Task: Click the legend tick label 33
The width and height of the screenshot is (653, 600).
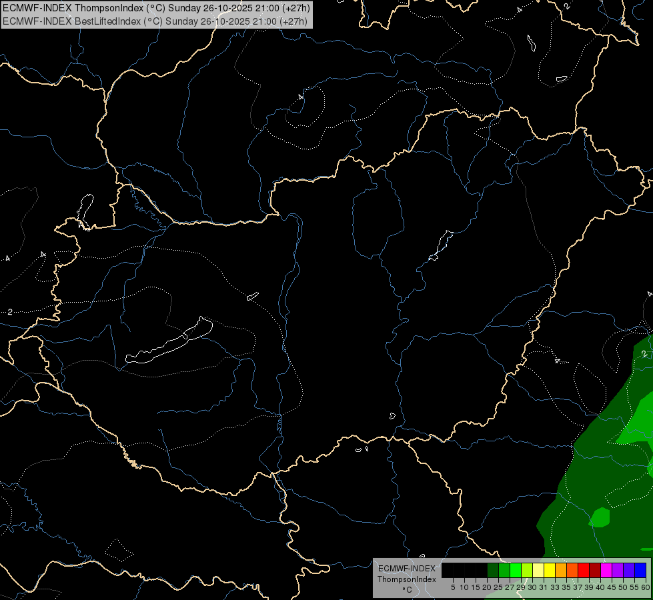Action: (555, 587)
